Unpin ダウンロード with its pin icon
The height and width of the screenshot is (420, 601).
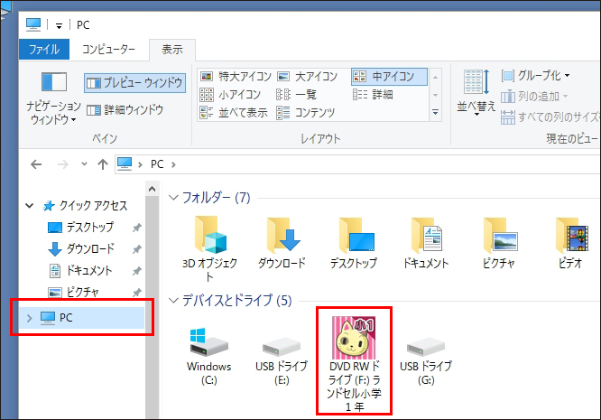coord(136,249)
